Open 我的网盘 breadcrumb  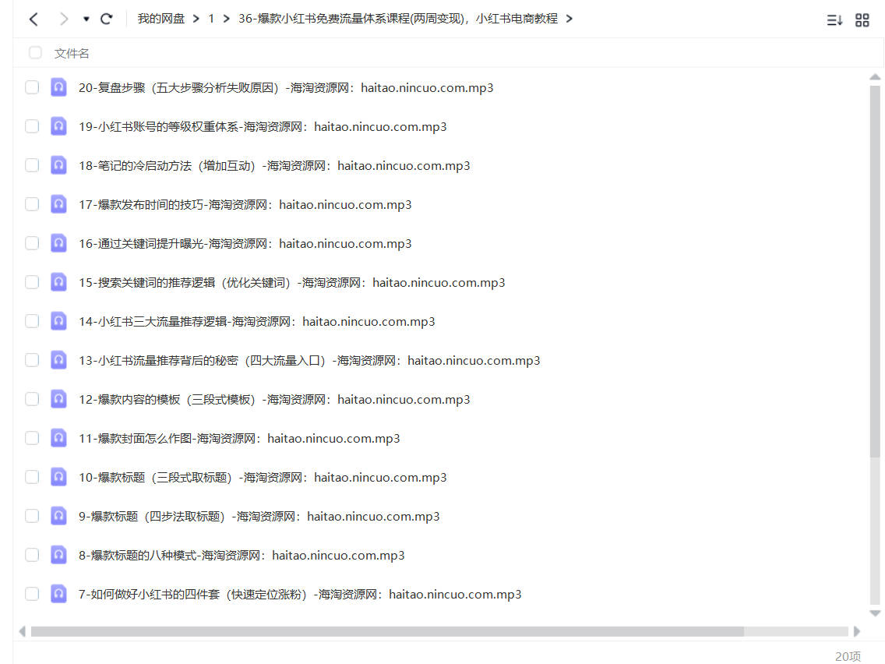point(160,19)
